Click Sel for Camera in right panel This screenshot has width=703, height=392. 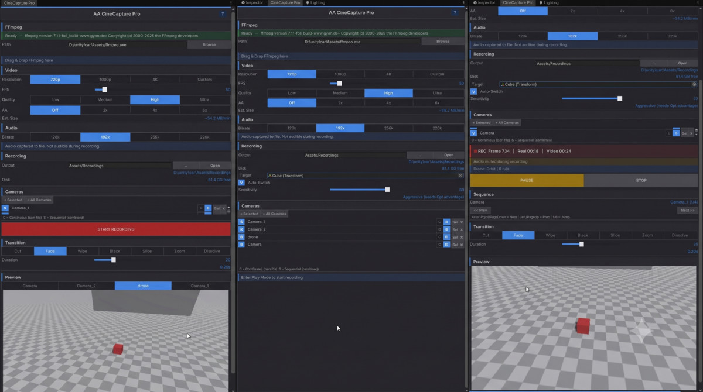[684, 133]
